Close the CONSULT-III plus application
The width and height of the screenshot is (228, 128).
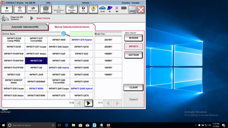point(141,10)
